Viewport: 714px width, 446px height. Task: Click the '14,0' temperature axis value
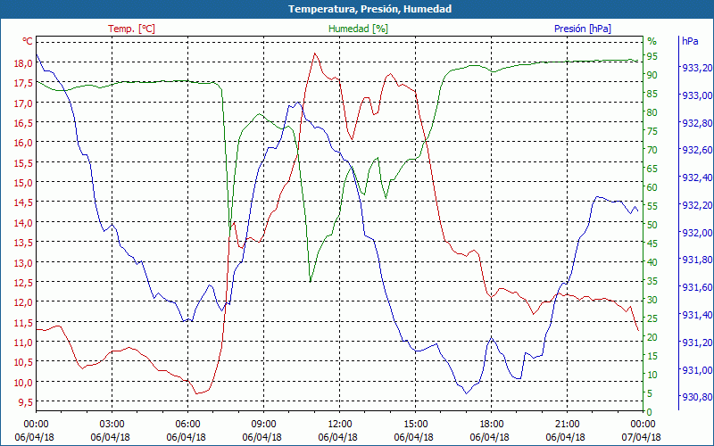24,222
